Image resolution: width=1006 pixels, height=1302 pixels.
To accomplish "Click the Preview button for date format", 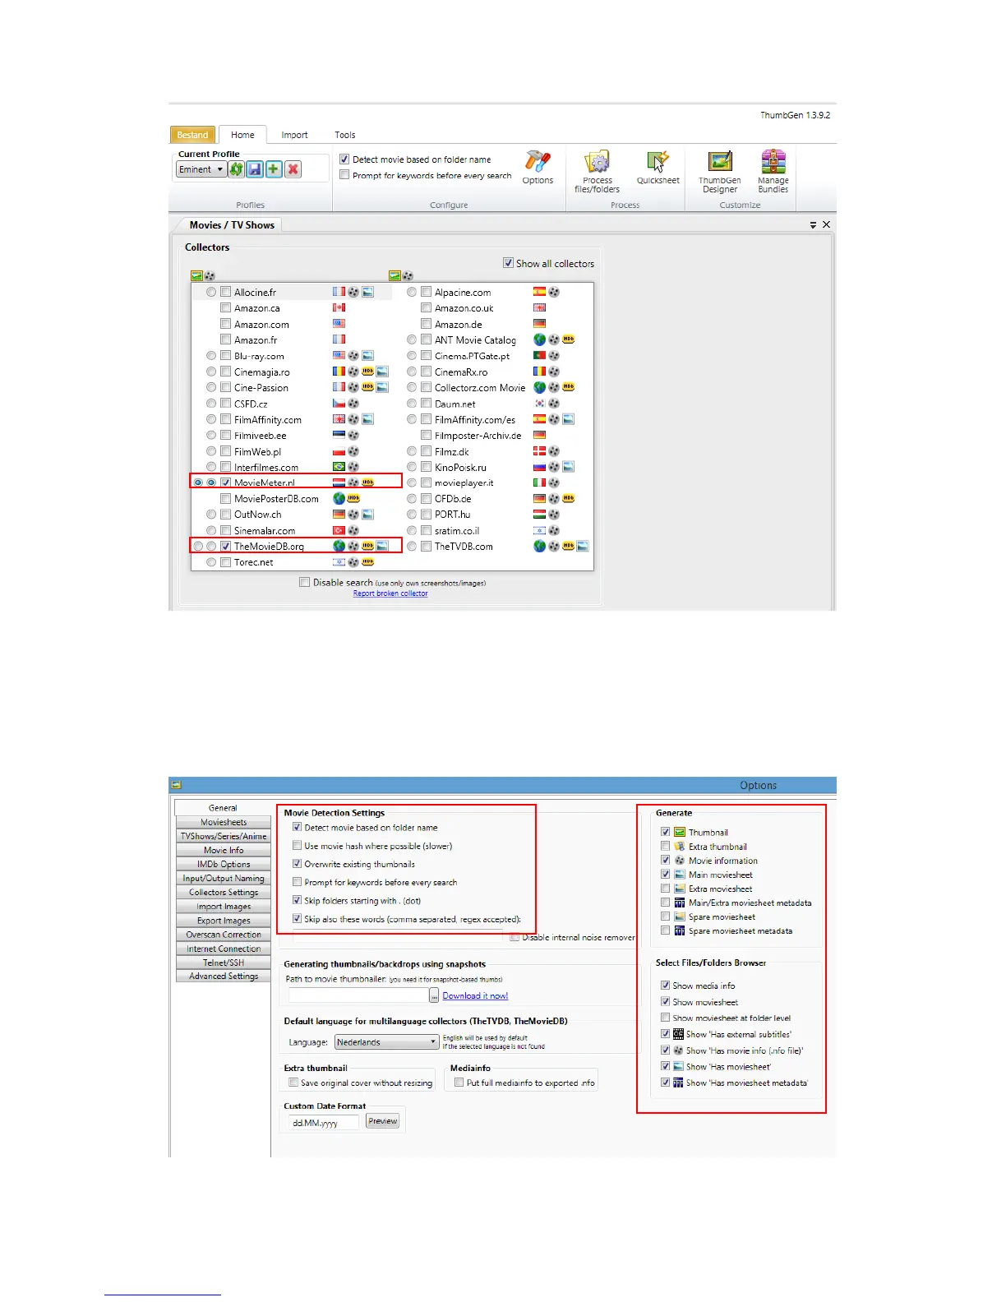I will 382,1121.
